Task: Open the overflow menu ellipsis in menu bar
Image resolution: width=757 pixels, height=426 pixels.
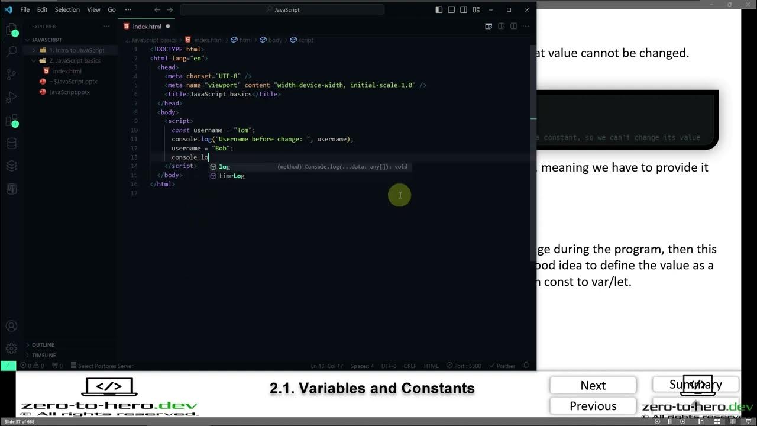Action: [128, 9]
